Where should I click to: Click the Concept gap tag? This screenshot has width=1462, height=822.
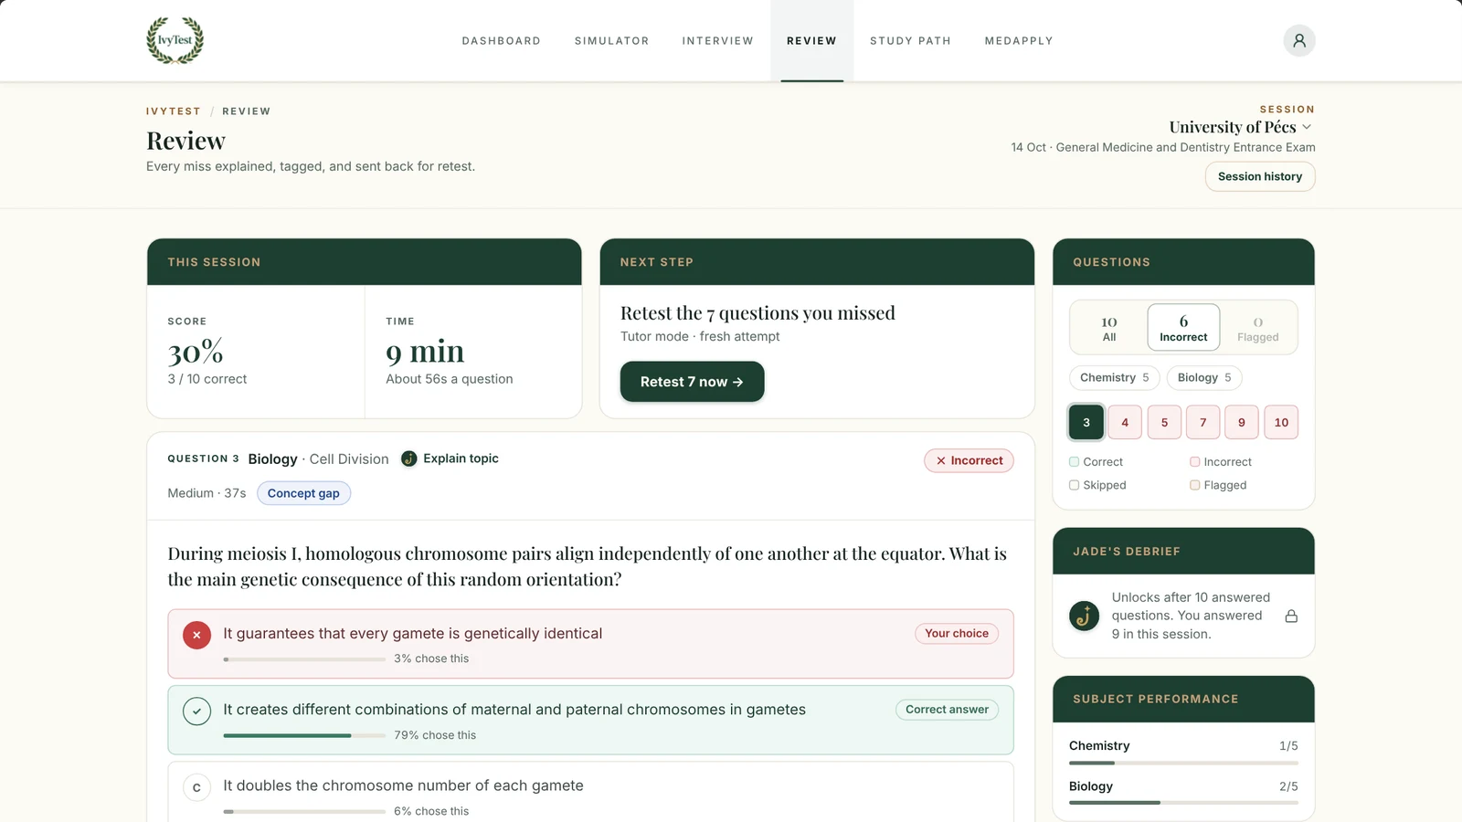(303, 493)
